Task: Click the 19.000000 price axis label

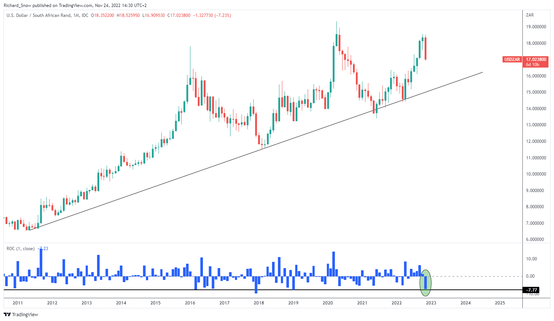Action: [536, 27]
